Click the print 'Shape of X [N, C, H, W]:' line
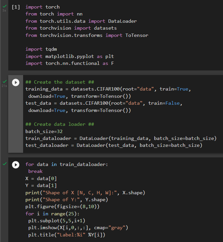This screenshot has width=223, height=242. pos(85,193)
